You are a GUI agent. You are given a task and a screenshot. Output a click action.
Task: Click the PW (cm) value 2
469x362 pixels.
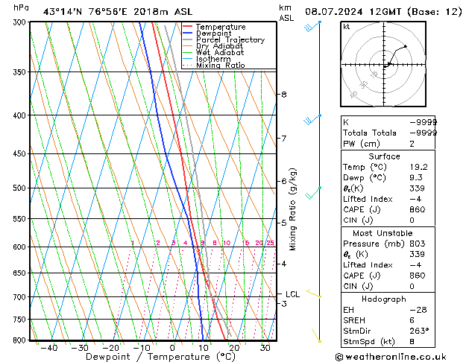tap(412, 144)
